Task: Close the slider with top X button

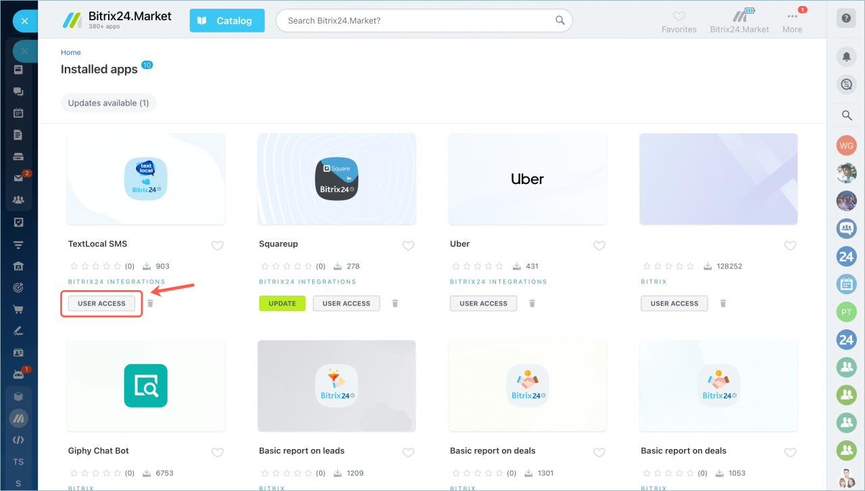Action: coord(25,21)
